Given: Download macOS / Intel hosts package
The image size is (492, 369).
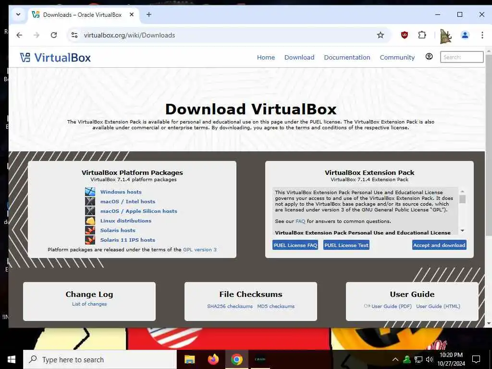Looking at the screenshot, I should coord(128,201).
